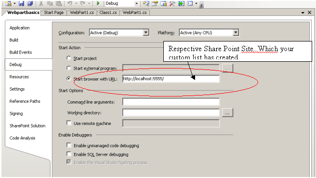This screenshot has width=316, height=178.
Task: Click the Start external program path field
Action: pos(171,68)
